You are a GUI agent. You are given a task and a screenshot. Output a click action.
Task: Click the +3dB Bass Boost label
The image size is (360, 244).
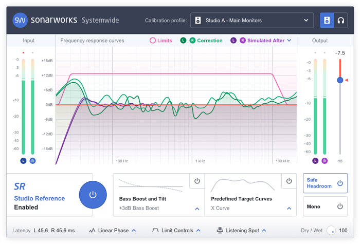[x=139, y=208]
